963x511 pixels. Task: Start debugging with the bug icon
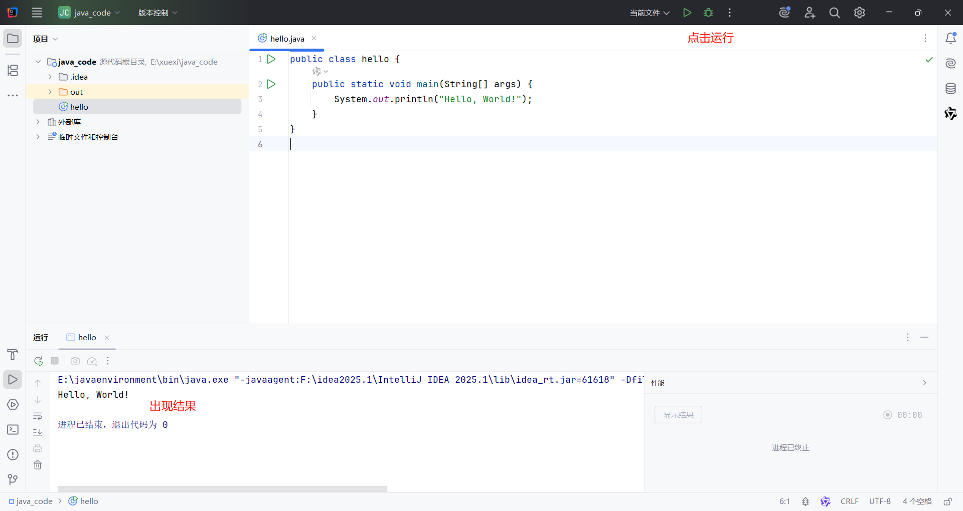tap(708, 13)
